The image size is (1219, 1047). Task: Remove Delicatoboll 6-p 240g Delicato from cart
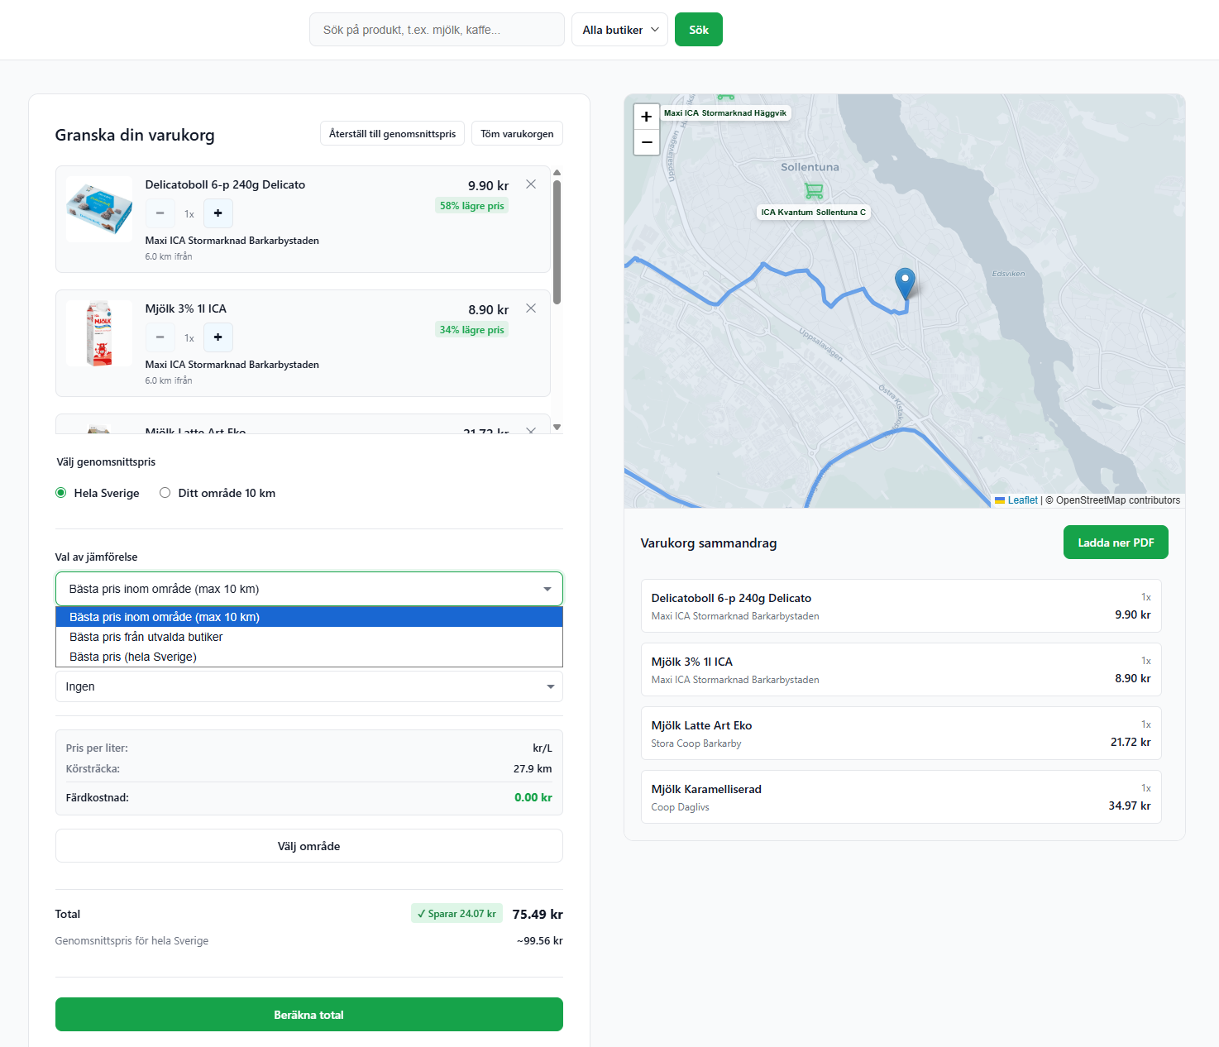[531, 184]
